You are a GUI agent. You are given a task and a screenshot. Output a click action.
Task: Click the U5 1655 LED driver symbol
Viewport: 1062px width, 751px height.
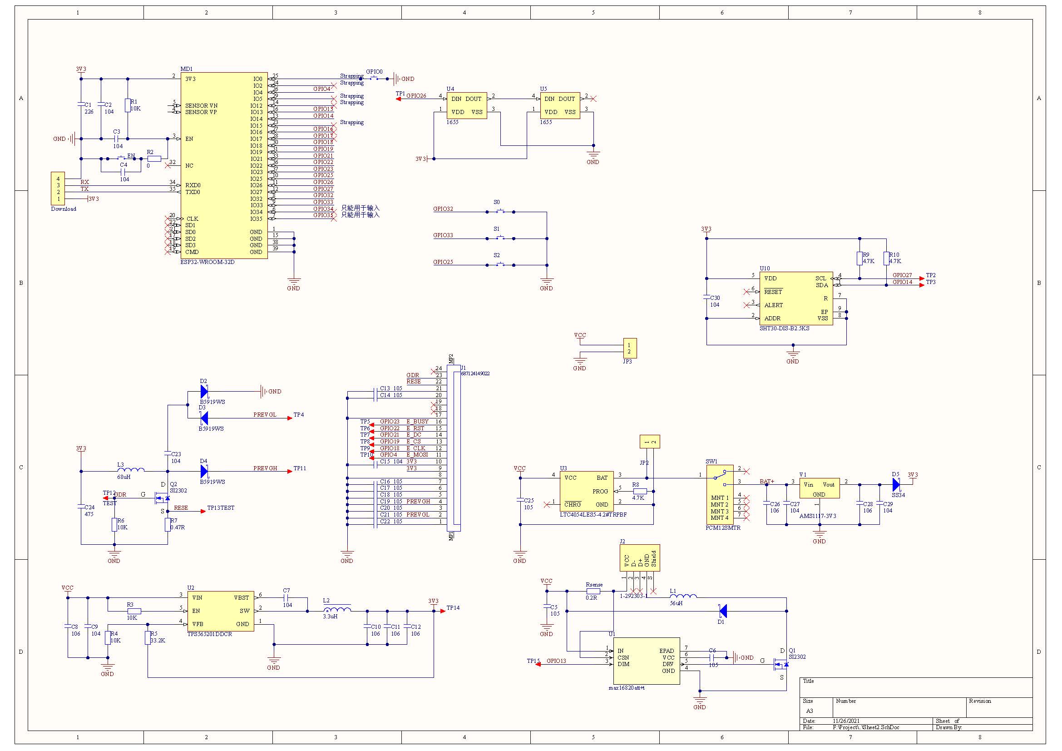coord(560,105)
